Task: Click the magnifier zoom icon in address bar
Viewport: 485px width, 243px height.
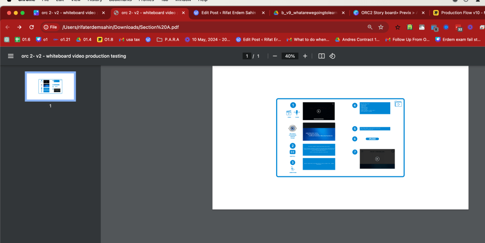Action: [x=370, y=27]
